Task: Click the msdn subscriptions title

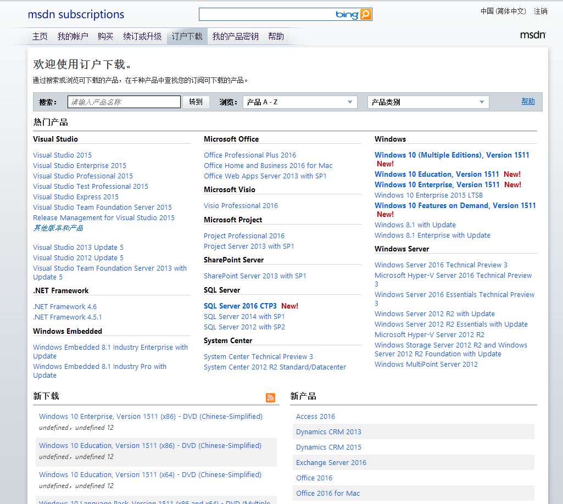Action: pos(76,14)
